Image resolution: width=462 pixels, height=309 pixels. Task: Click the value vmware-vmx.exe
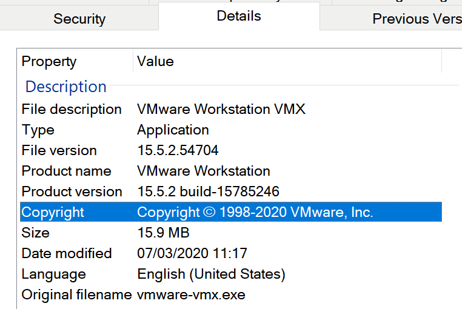coord(191,294)
